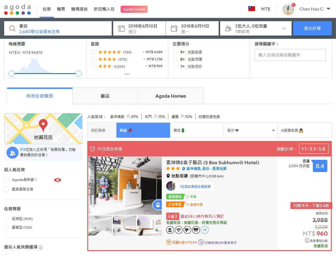This screenshot has height=255, width=336.
Task: Click the 曼谷 destination search field
Action: (x=58, y=28)
